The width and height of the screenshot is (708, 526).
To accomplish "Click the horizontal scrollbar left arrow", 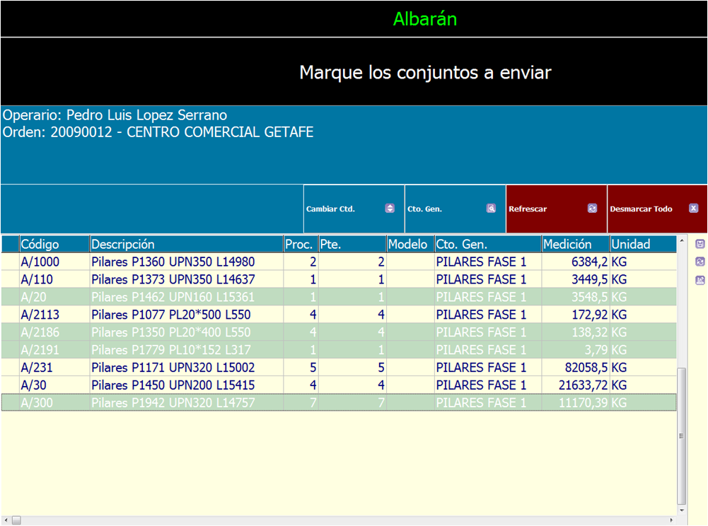I will [x=6, y=520].
